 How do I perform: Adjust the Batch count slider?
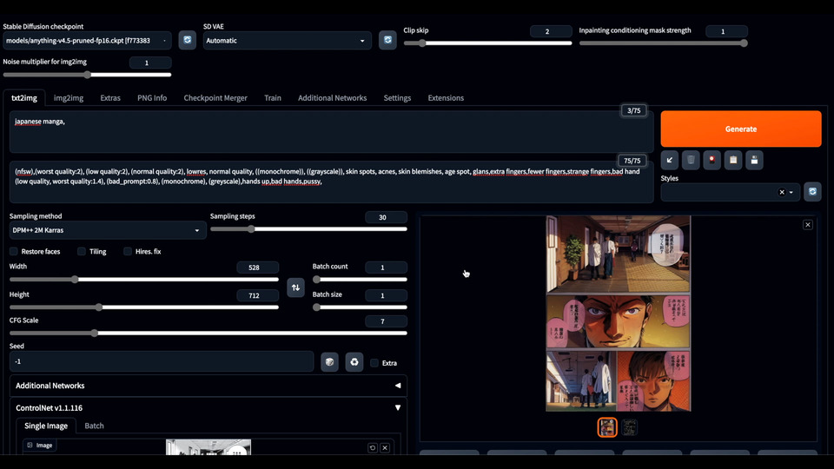tap(360, 279)
